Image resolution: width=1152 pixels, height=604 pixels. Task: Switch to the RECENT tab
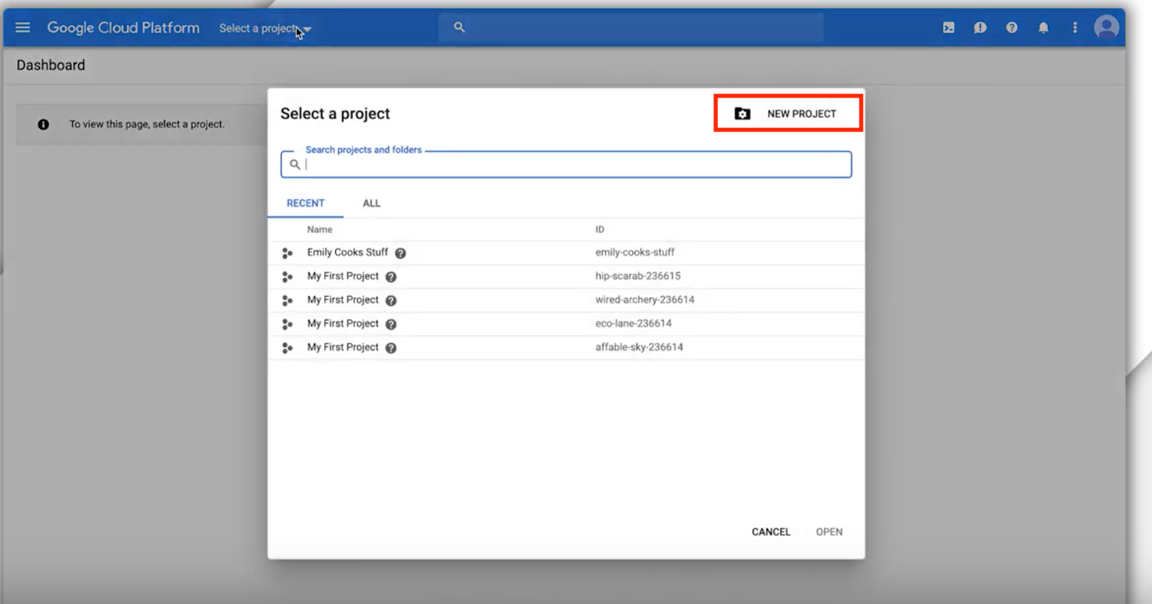(x=306, y=203)
